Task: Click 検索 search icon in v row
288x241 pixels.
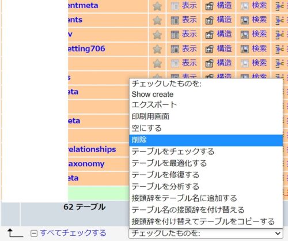Action: (x=245, y=35)
